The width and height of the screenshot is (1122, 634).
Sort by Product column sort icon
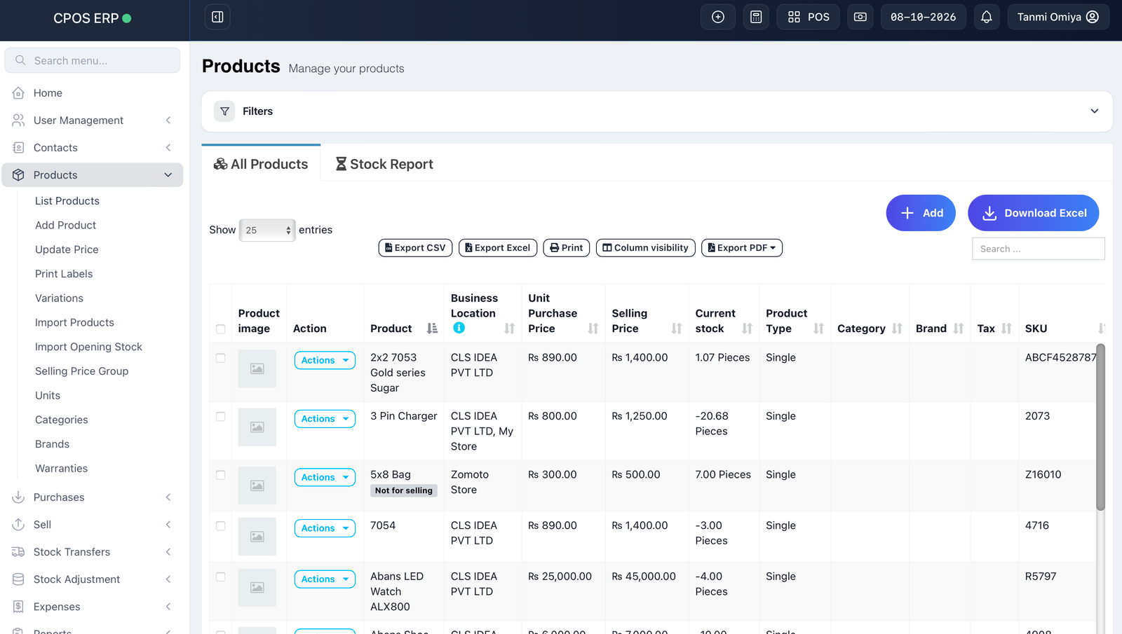tap(432, 329)
